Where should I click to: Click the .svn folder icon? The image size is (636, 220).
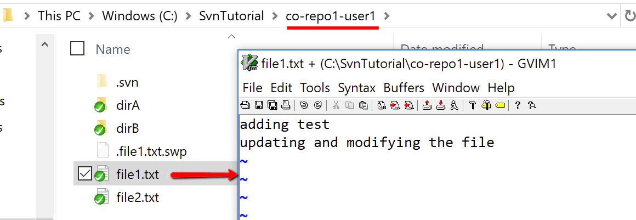tap(102, 82)
